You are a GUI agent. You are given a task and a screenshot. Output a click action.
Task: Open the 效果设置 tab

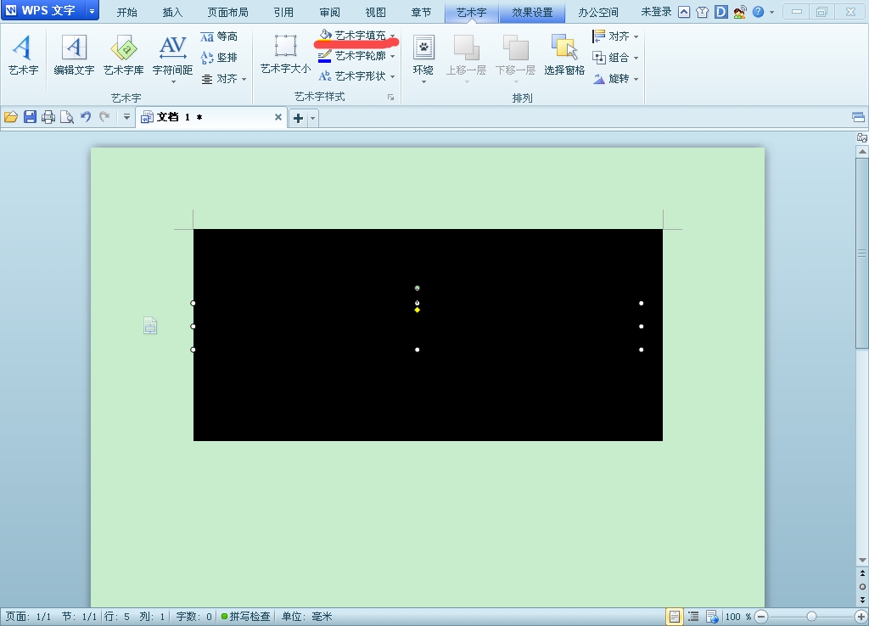532,12
